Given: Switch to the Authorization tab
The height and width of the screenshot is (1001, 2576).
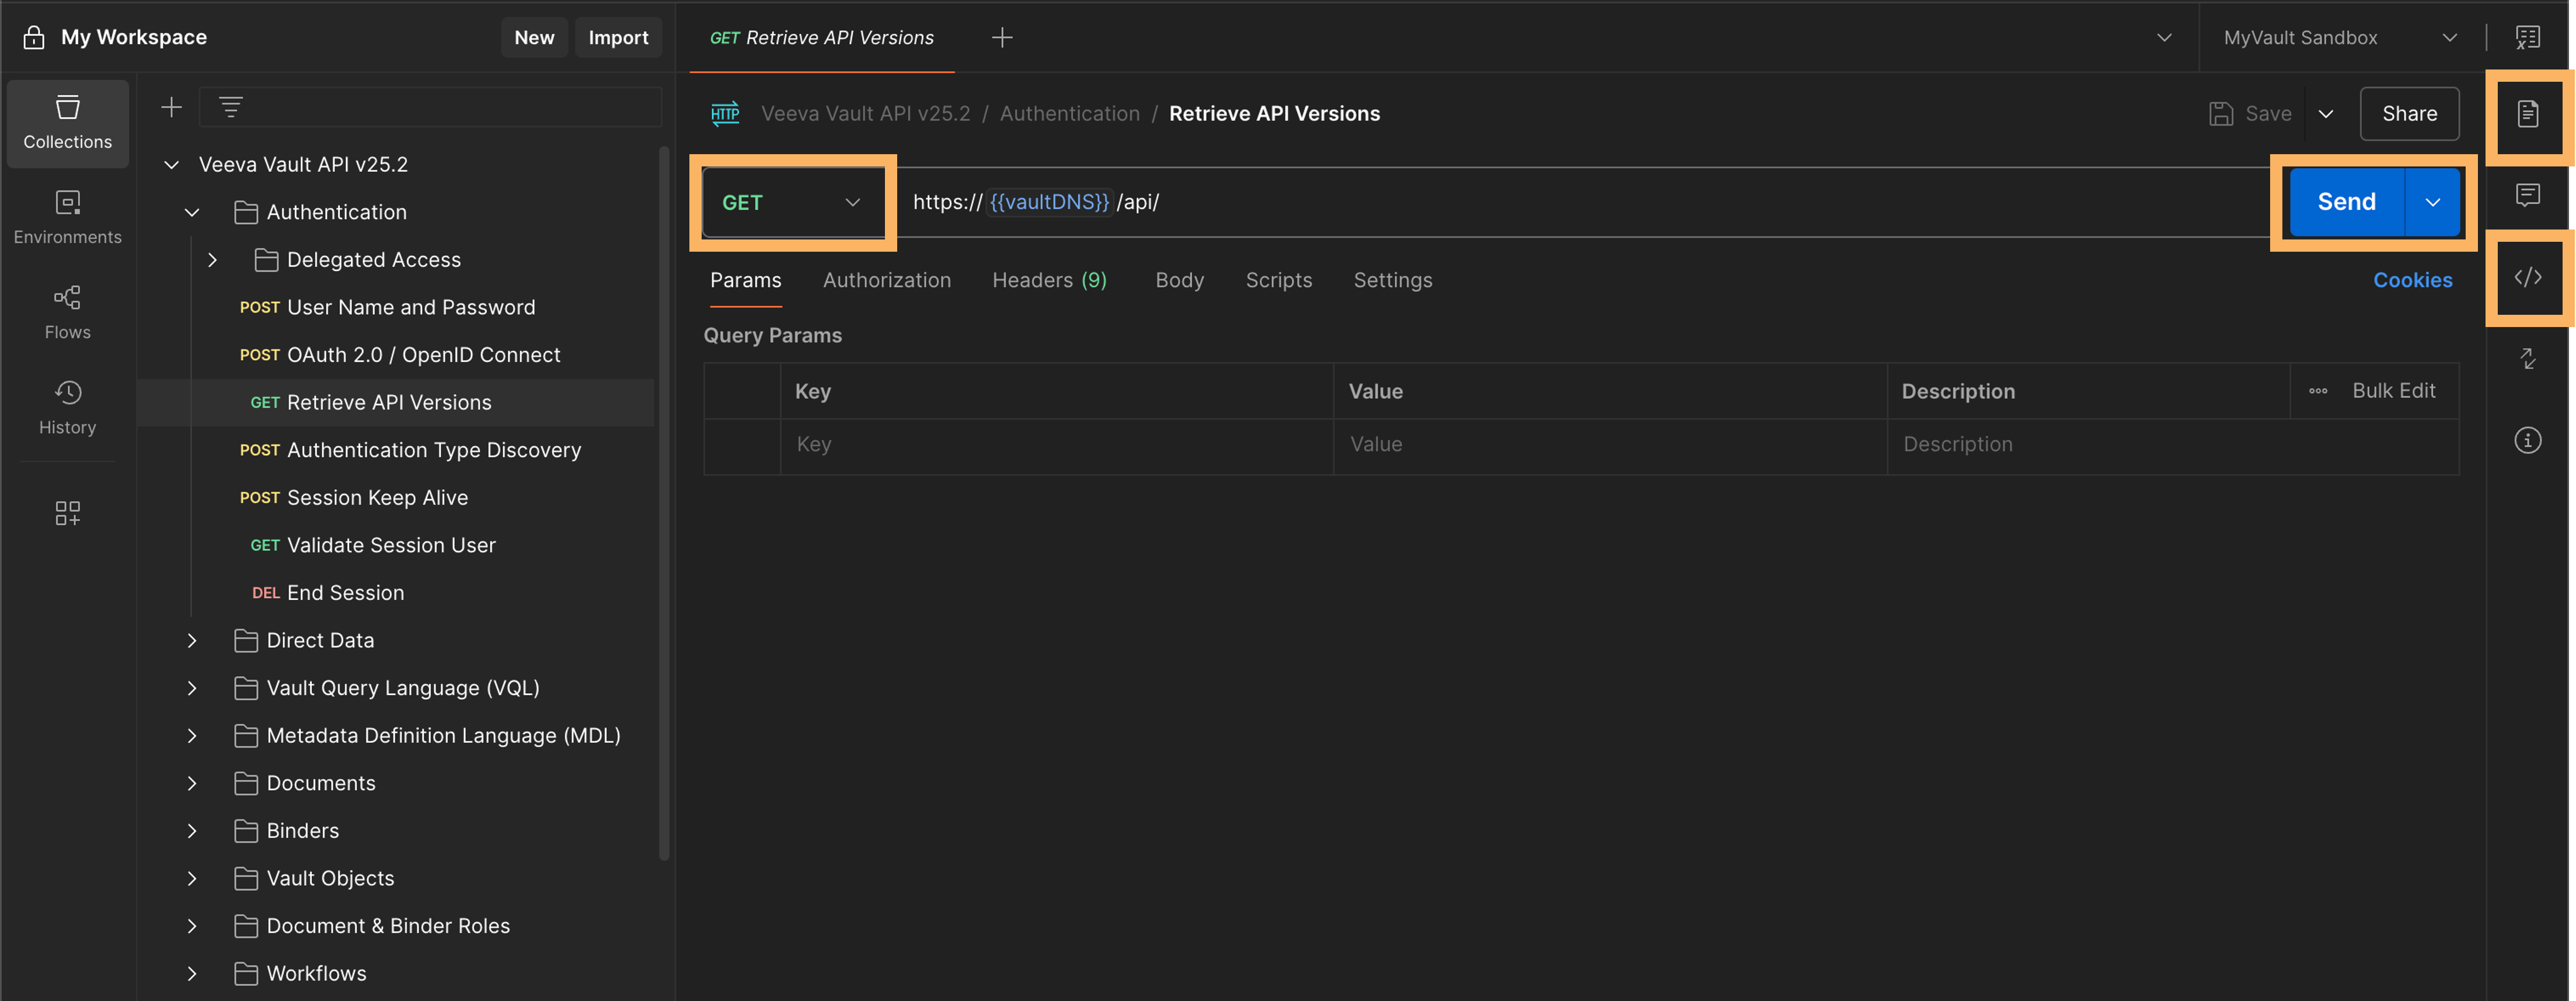Looking at the screenshot, I should tap(886, 280).
